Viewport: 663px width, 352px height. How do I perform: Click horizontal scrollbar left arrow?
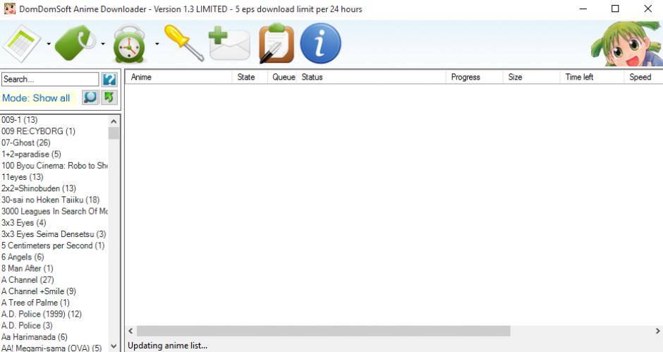pos(130,331)
